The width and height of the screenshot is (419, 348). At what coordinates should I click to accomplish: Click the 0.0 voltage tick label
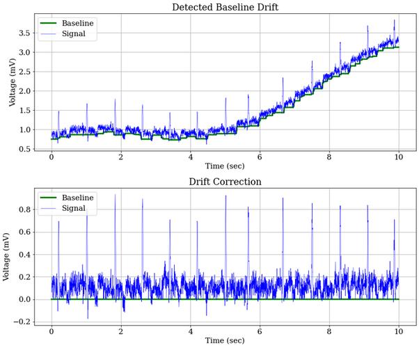click(x=24, y=299)
